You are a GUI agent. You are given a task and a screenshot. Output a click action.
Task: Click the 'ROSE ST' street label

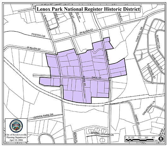click(x=84, y=81)
